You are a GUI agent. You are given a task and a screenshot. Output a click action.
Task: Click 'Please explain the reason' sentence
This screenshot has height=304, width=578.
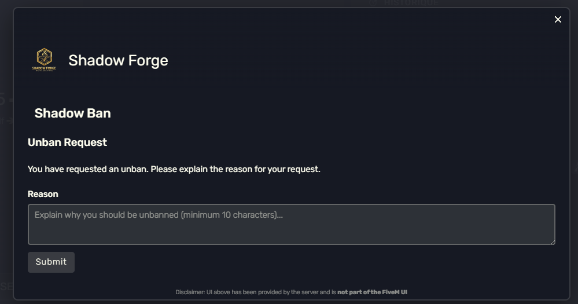tap(235, 169)
